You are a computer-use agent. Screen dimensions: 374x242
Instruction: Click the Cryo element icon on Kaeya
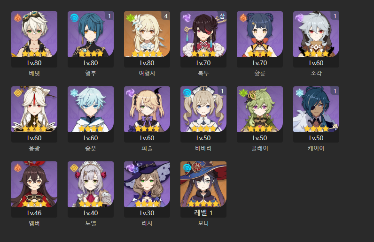[300, 93]
